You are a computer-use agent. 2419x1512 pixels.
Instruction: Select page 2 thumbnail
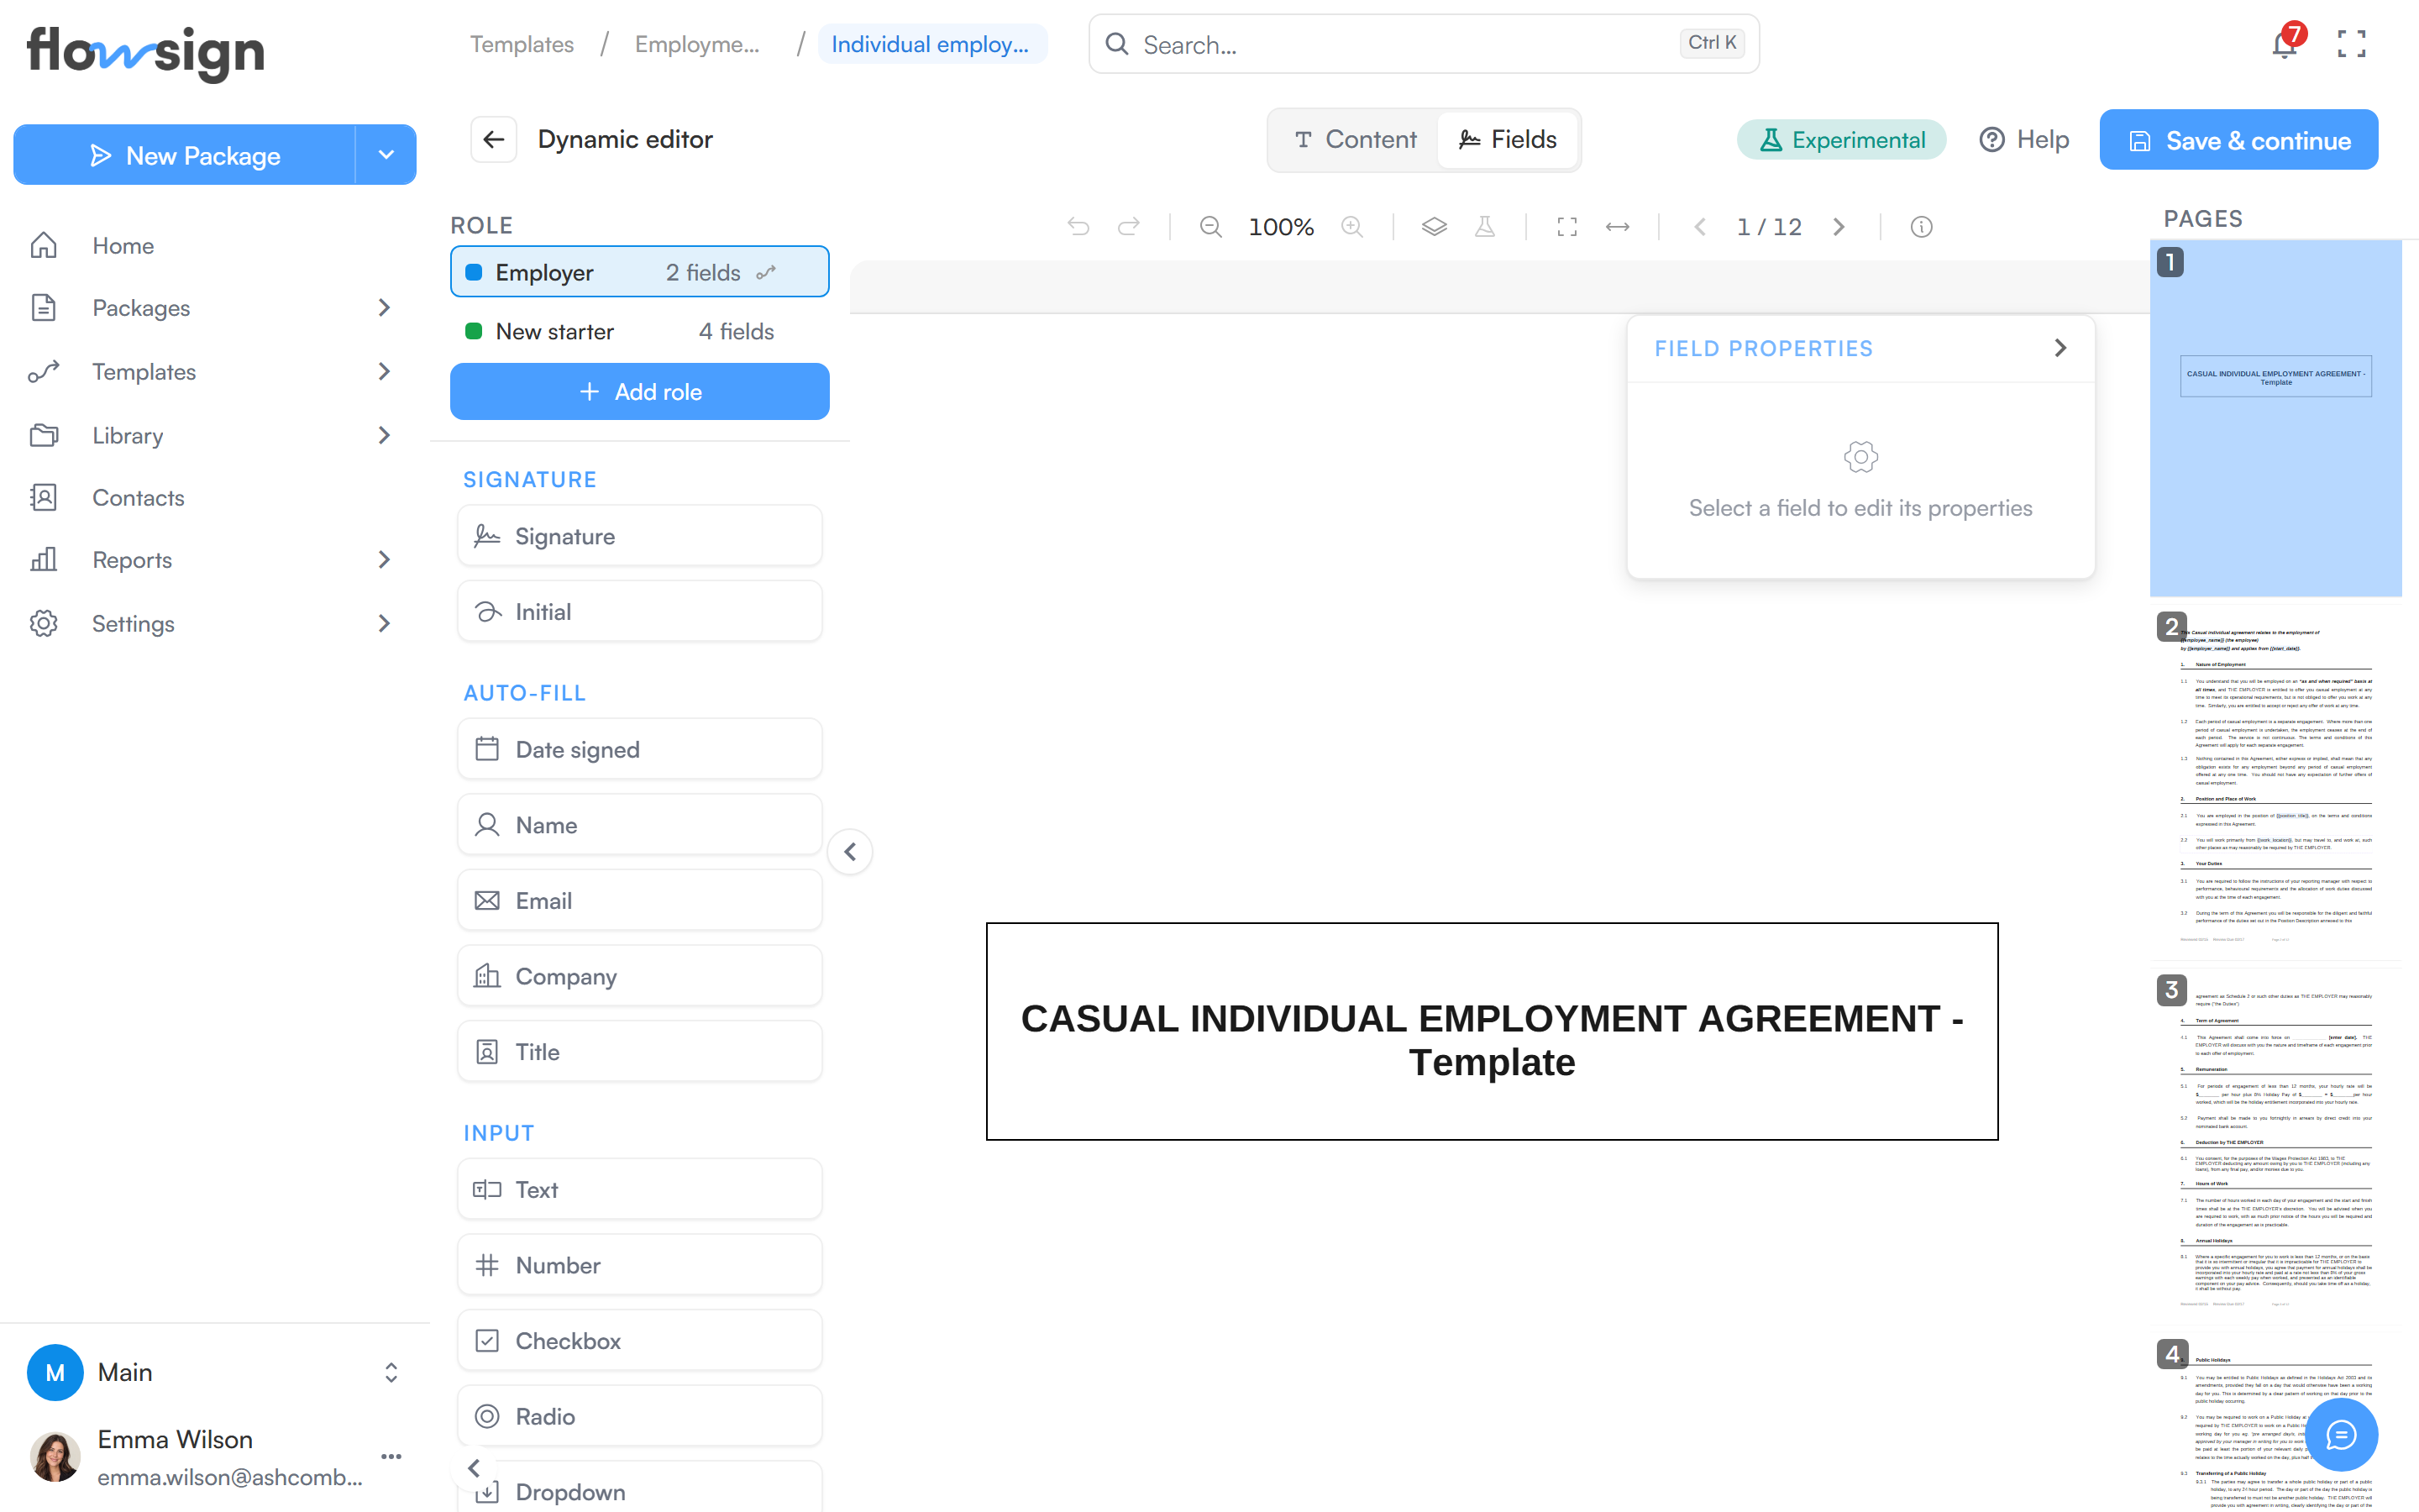pos(2276,782)
